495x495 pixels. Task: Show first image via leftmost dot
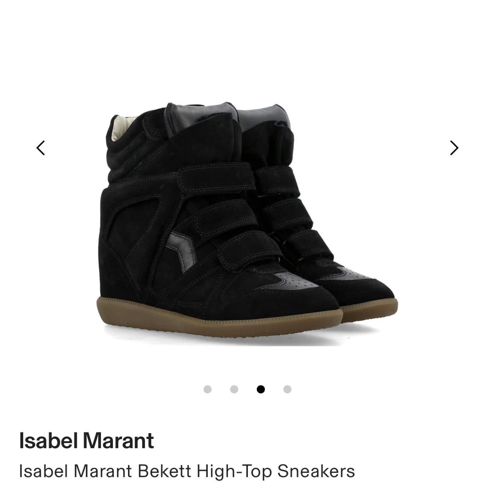(207, 389)
